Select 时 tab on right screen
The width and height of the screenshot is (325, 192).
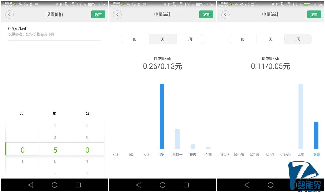pyautogui.click(x=243, y=39)
